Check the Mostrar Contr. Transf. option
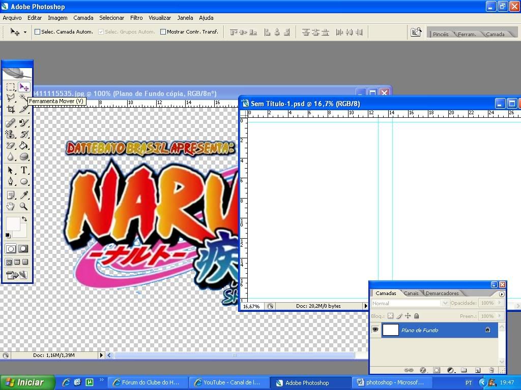 point(163,32)
